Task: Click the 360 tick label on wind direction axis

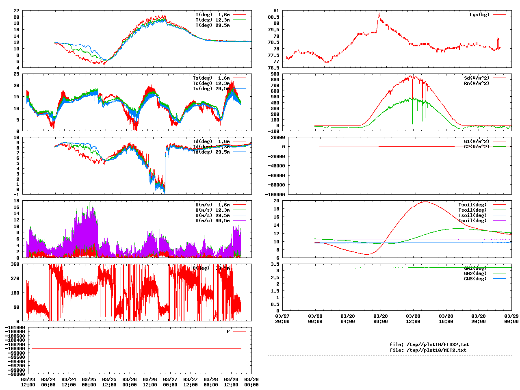Action: (15, 264)
